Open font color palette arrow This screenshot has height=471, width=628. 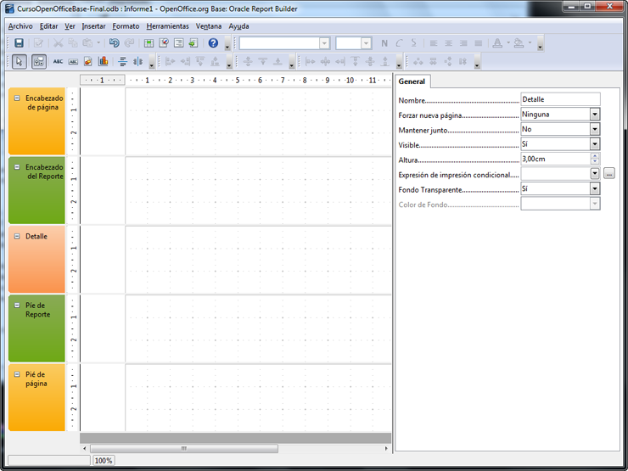pyautogui.click(x=508, y=42)
